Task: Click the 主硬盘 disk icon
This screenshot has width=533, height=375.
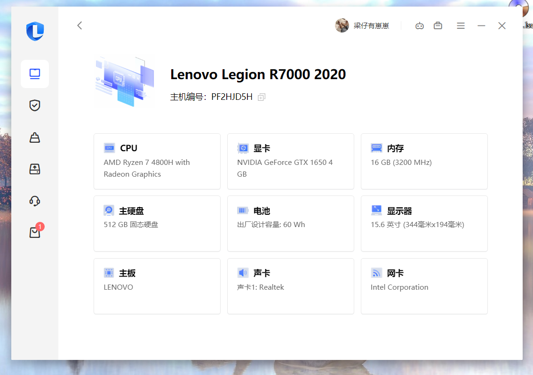Action: click(x=109, y=211)
